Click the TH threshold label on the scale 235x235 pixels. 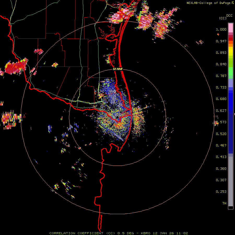click(x=224, y=203)
